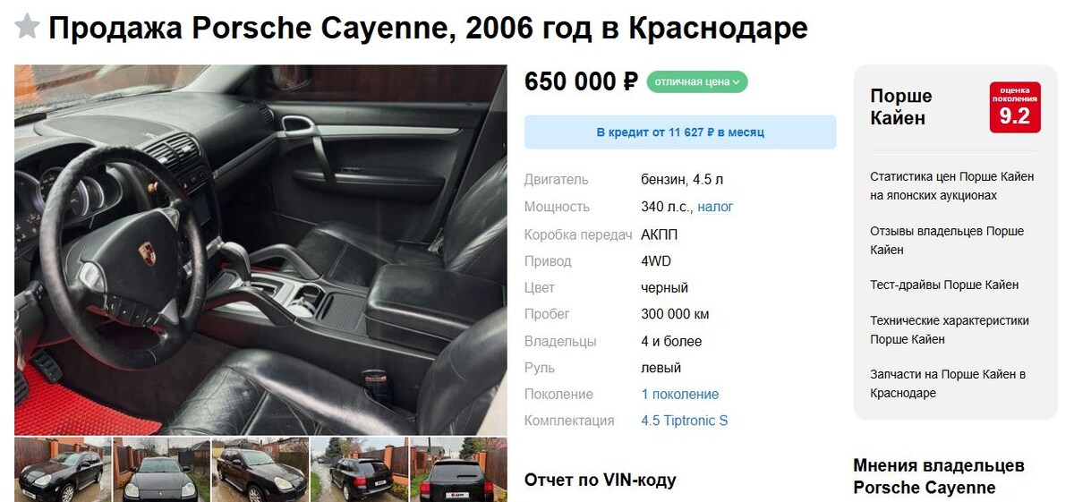Open the "1 поколение" generation link
The image size is (1074, 502).
(x=680, y=395)
